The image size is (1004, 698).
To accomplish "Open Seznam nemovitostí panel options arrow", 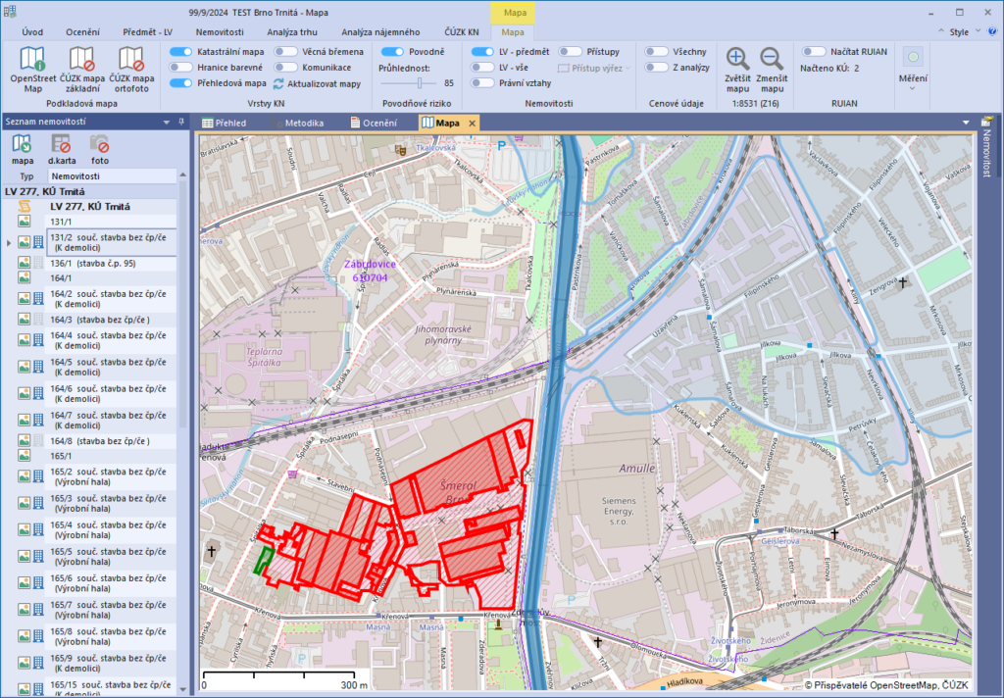I will coord(167,122).
